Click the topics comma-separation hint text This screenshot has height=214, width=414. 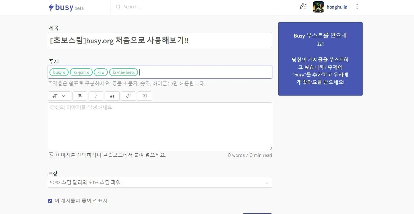click(126, 83)
